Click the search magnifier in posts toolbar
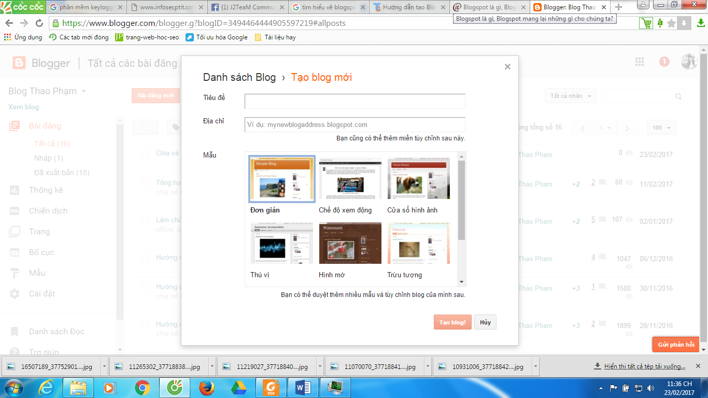 coord(678,96)
